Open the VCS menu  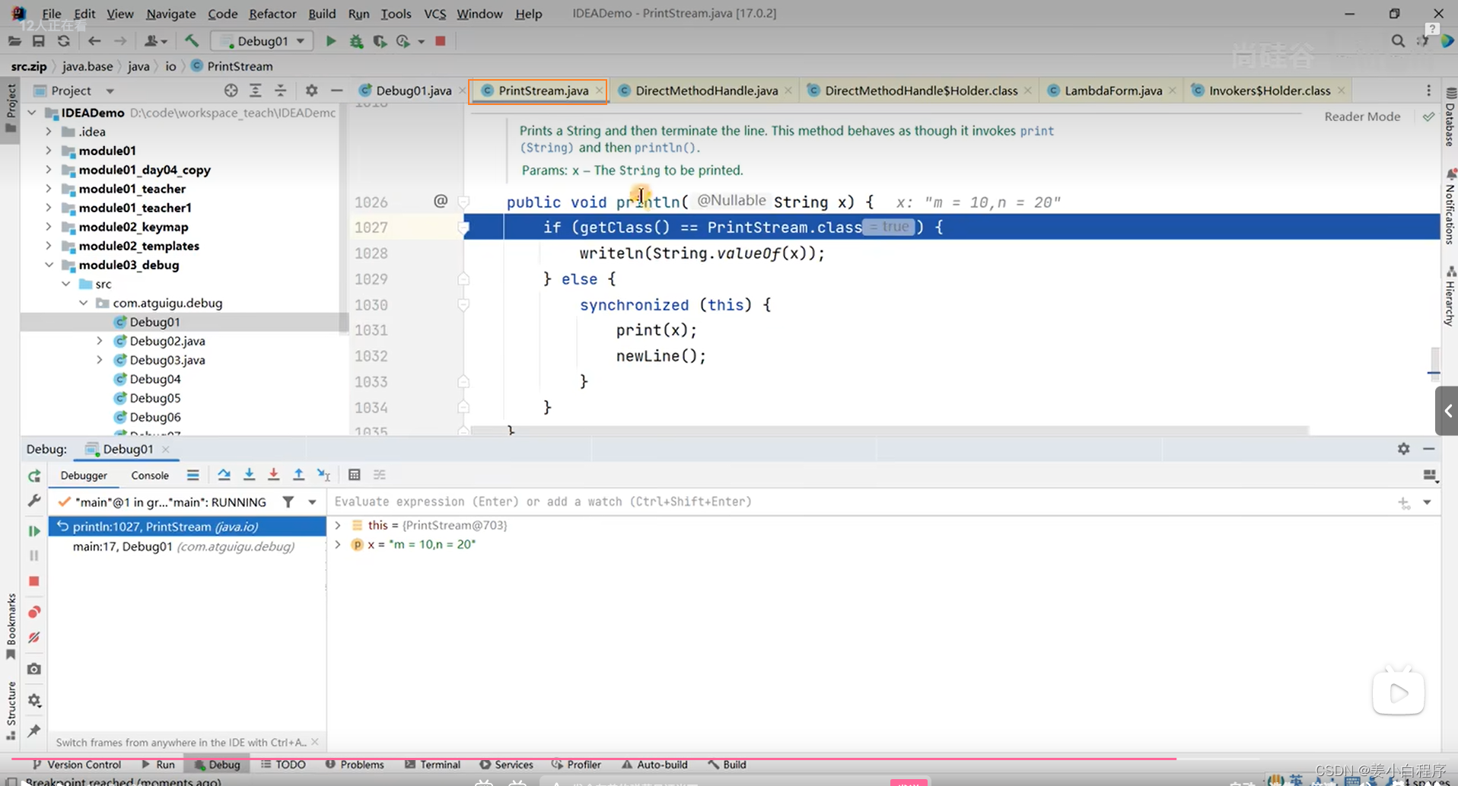[435, 14]
